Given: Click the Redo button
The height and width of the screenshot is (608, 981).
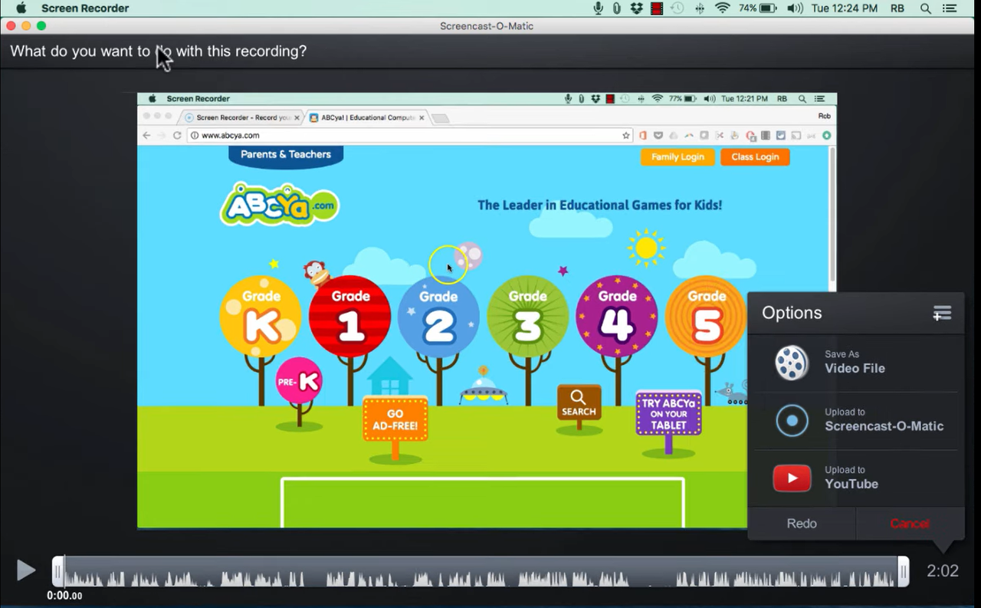Looking at the screenshot, I should click(x=802, y=524).
